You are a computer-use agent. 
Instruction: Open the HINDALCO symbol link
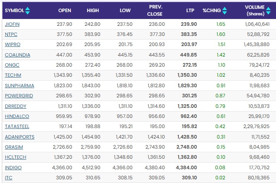(17, 116)
